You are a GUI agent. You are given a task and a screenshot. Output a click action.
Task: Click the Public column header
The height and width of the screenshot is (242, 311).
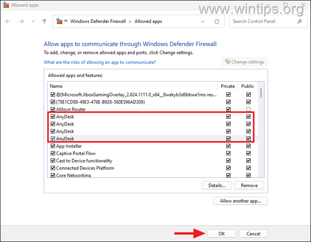coord(248,86)
